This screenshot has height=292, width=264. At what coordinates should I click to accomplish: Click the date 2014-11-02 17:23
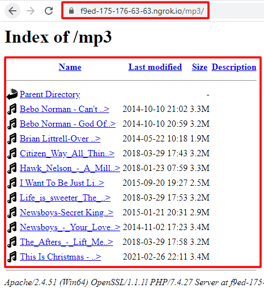click(155, 227)
